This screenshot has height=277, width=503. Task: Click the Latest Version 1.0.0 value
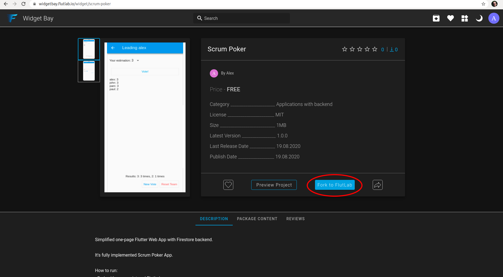(x=282, y=136)
